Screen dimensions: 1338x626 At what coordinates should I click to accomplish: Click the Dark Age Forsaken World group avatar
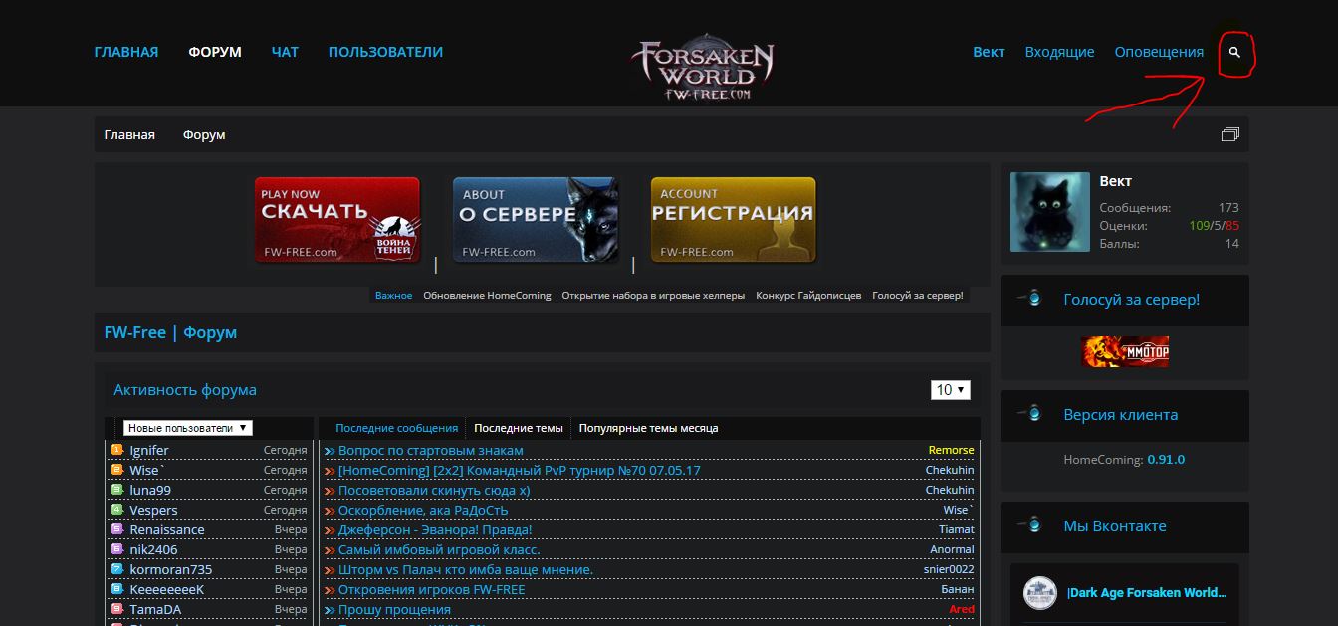click(1039, 593)
